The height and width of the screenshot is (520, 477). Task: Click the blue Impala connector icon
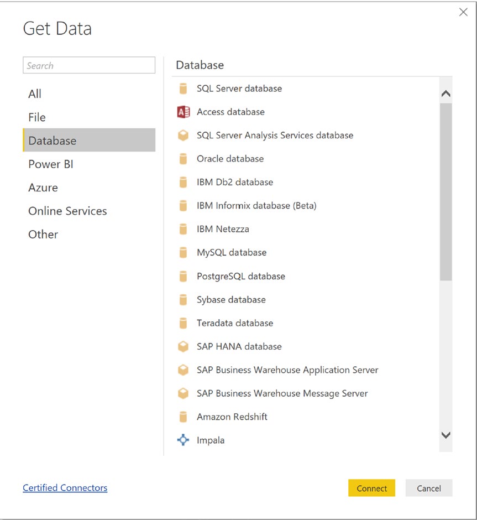pyautogui.click(x=183, y=440)
